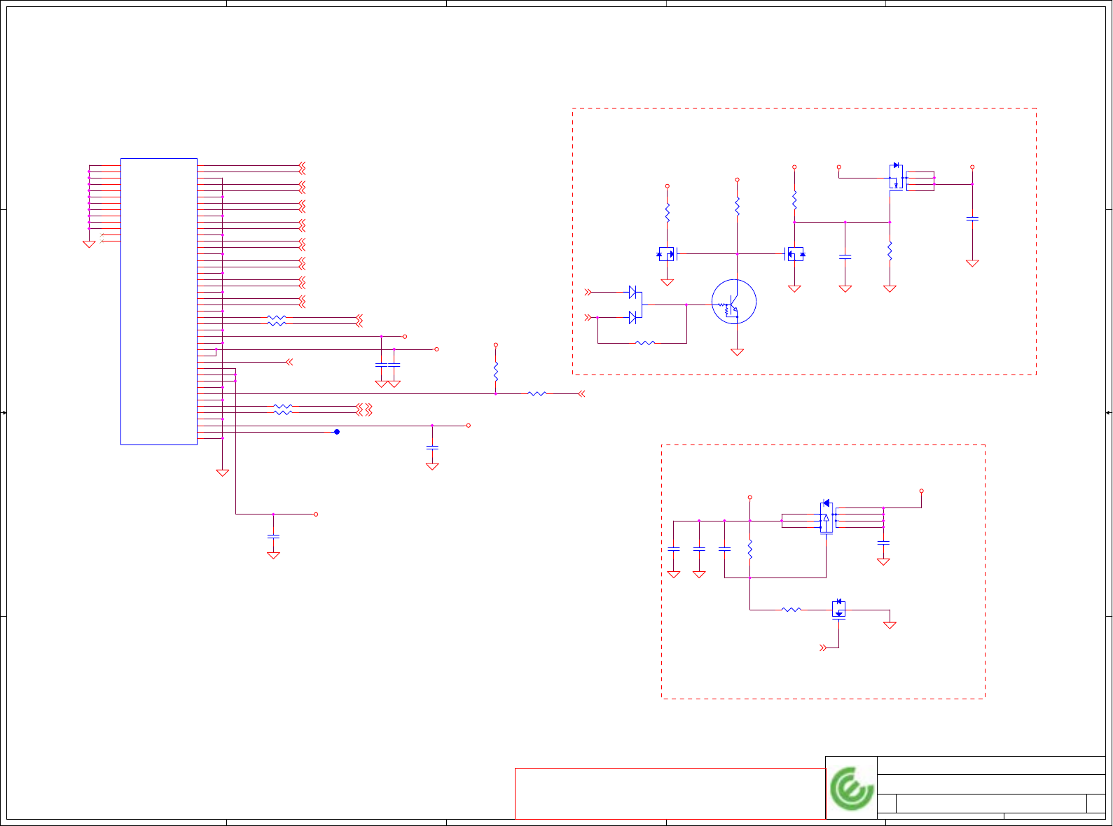This screenshot has height=826, width=1113.
Task: Select the lower diode of the diode pair
Action: click(632, 317)
